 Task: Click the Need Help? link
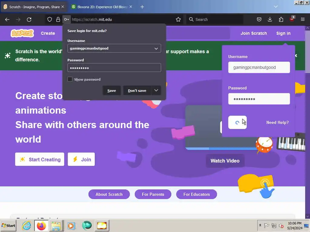(277, 123)
